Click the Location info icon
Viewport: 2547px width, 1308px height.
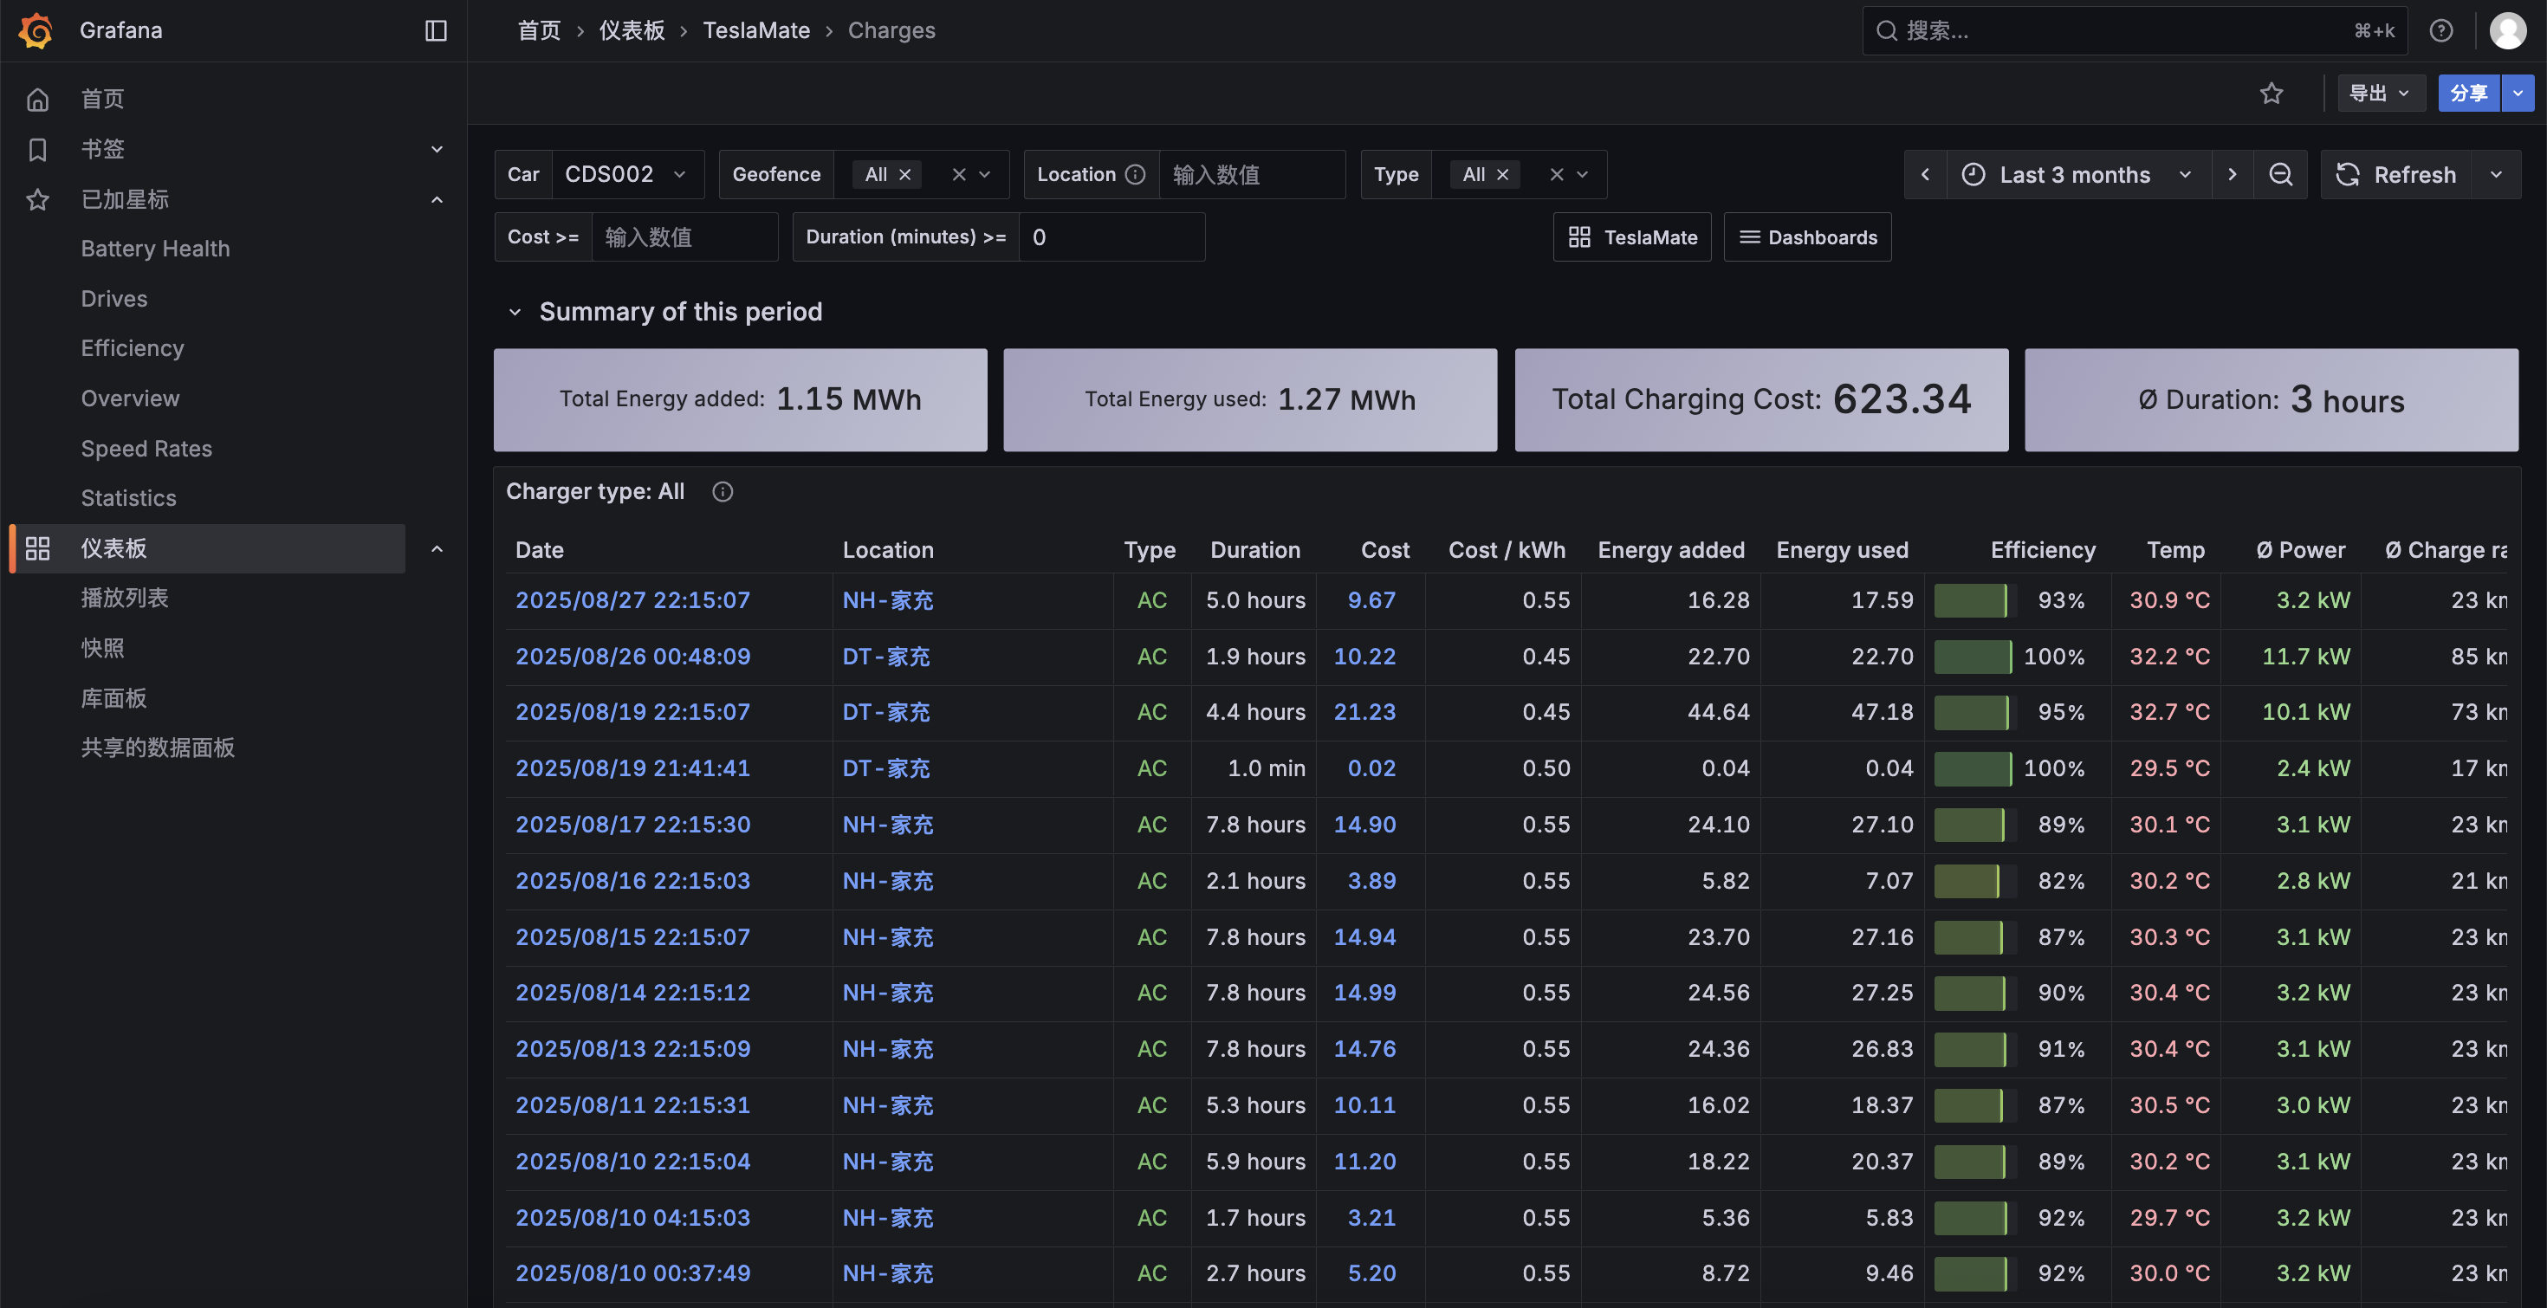point(1135,175)
